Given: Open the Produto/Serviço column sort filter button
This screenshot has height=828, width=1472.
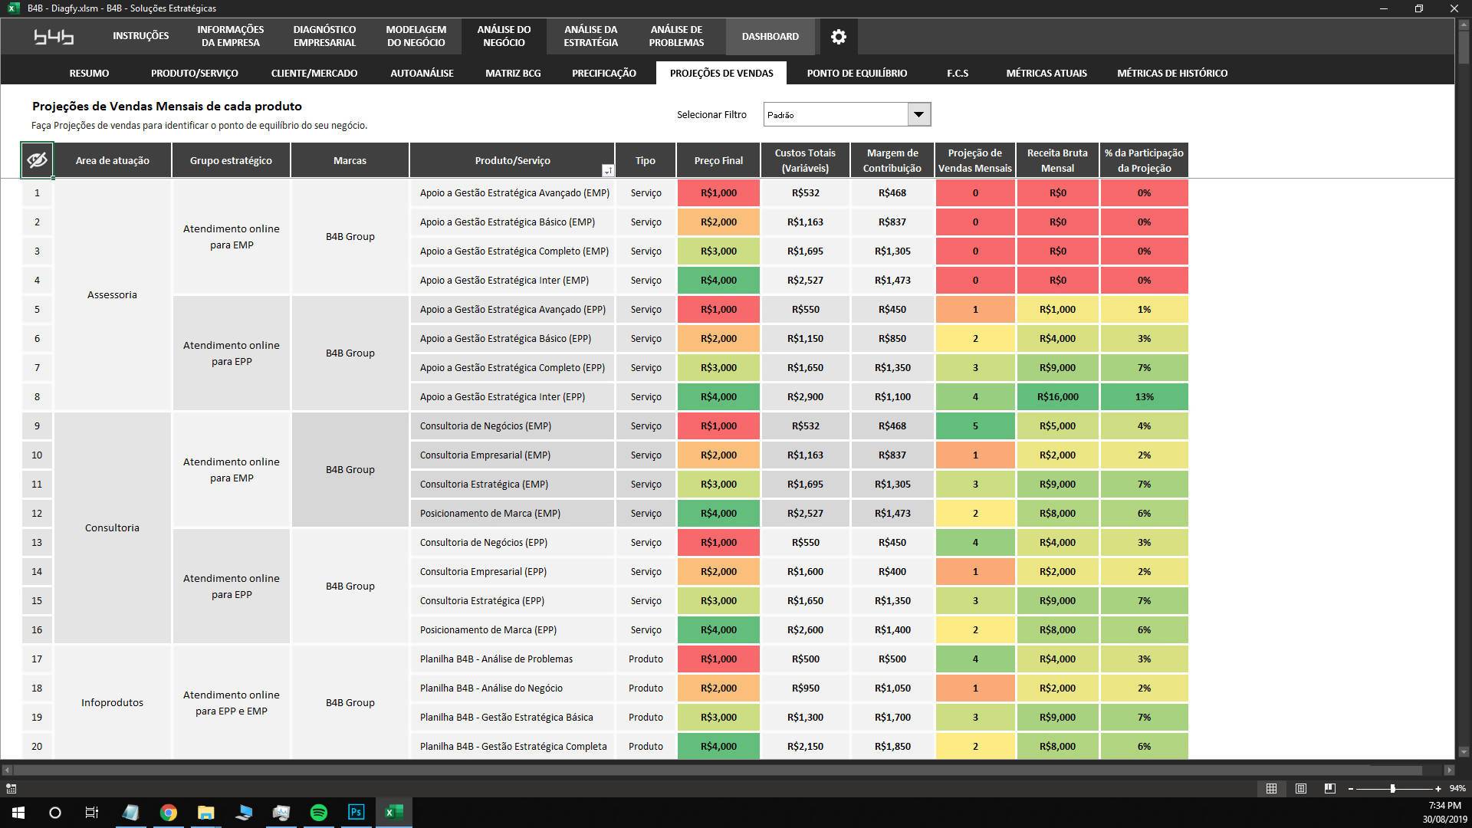Looking at the screenshot, I should point(607,170).
